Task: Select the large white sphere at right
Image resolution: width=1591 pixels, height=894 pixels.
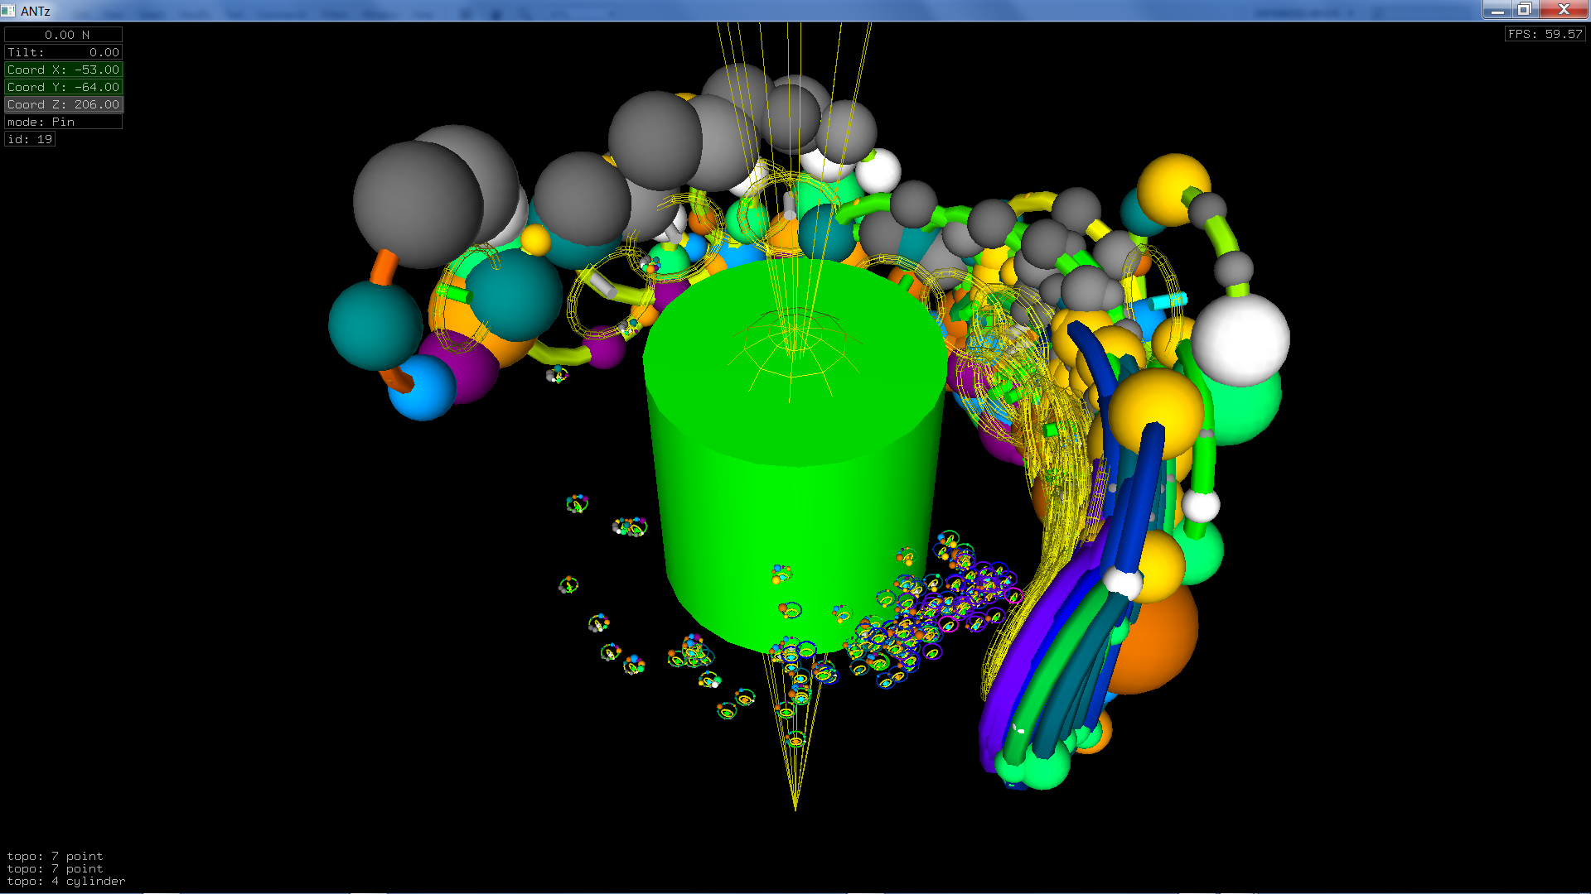Action: point(1240,339)
